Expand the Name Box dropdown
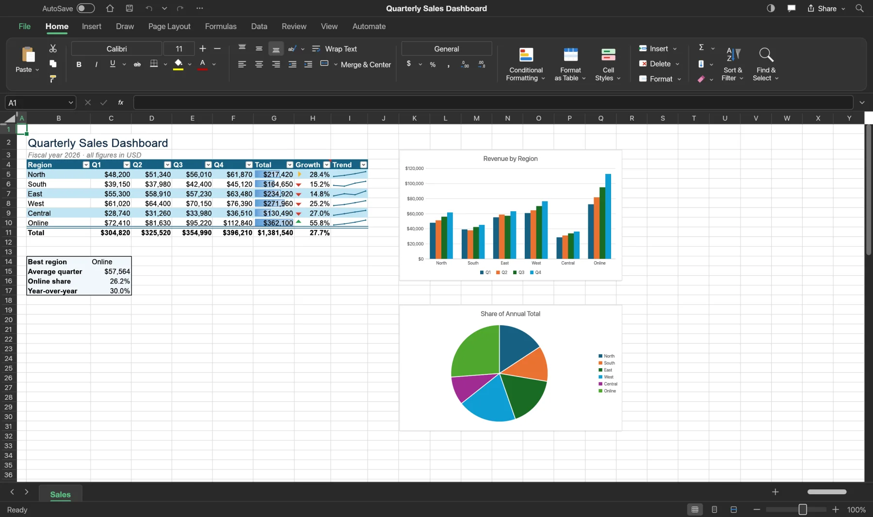873x517 pixels. pos(71,102)
